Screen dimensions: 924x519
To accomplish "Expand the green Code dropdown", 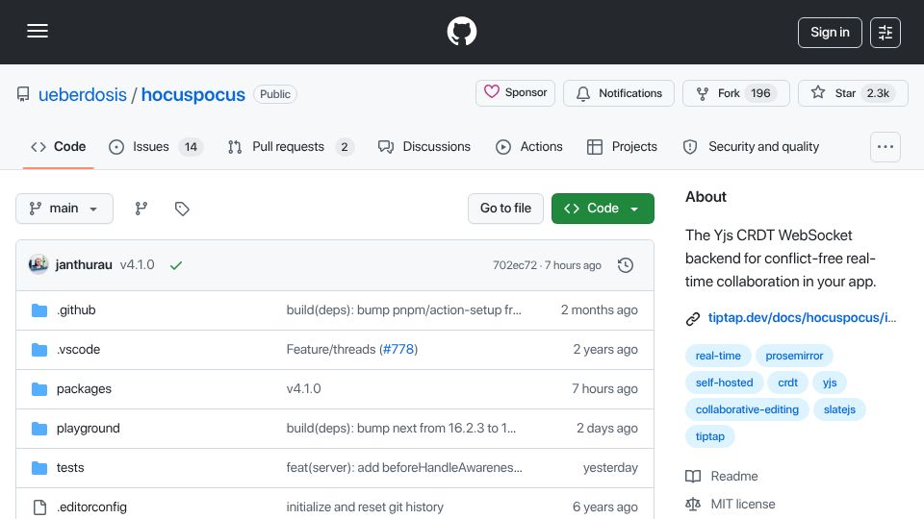I will click(x=603, y=209).
